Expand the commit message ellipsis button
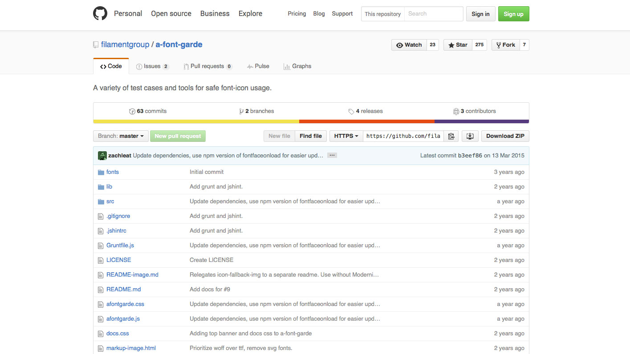This screenshot has height=354, width=630. pyautogui.click(x=332, y=156)
